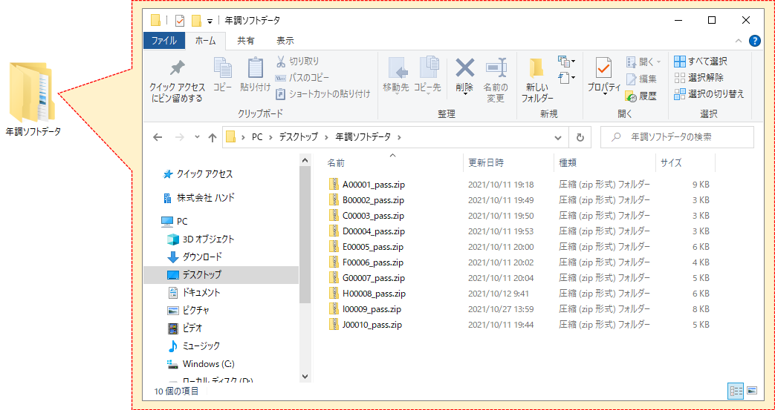This screenshot has height=410, width=775.
Task: Select Windows (C:) drive
Action: coord(201,363)
